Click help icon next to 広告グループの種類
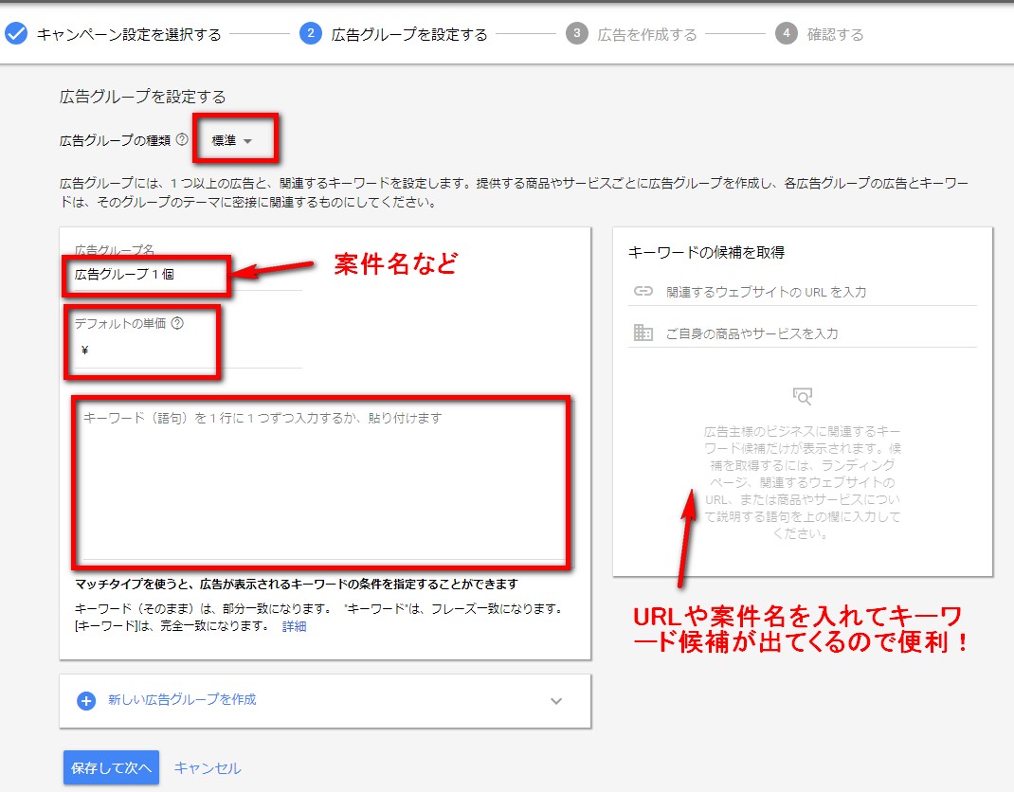 [182, 140]
